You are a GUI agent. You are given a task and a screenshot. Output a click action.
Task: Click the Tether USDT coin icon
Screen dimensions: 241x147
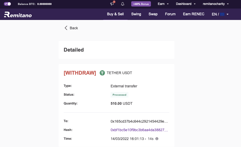coord(102,73)
